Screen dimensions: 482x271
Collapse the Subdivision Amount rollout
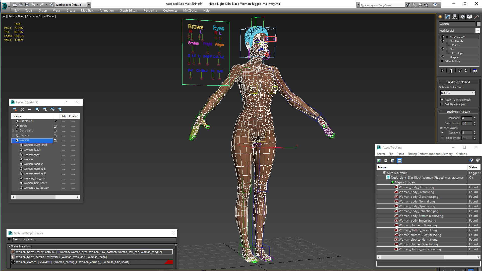coord(458,112)
